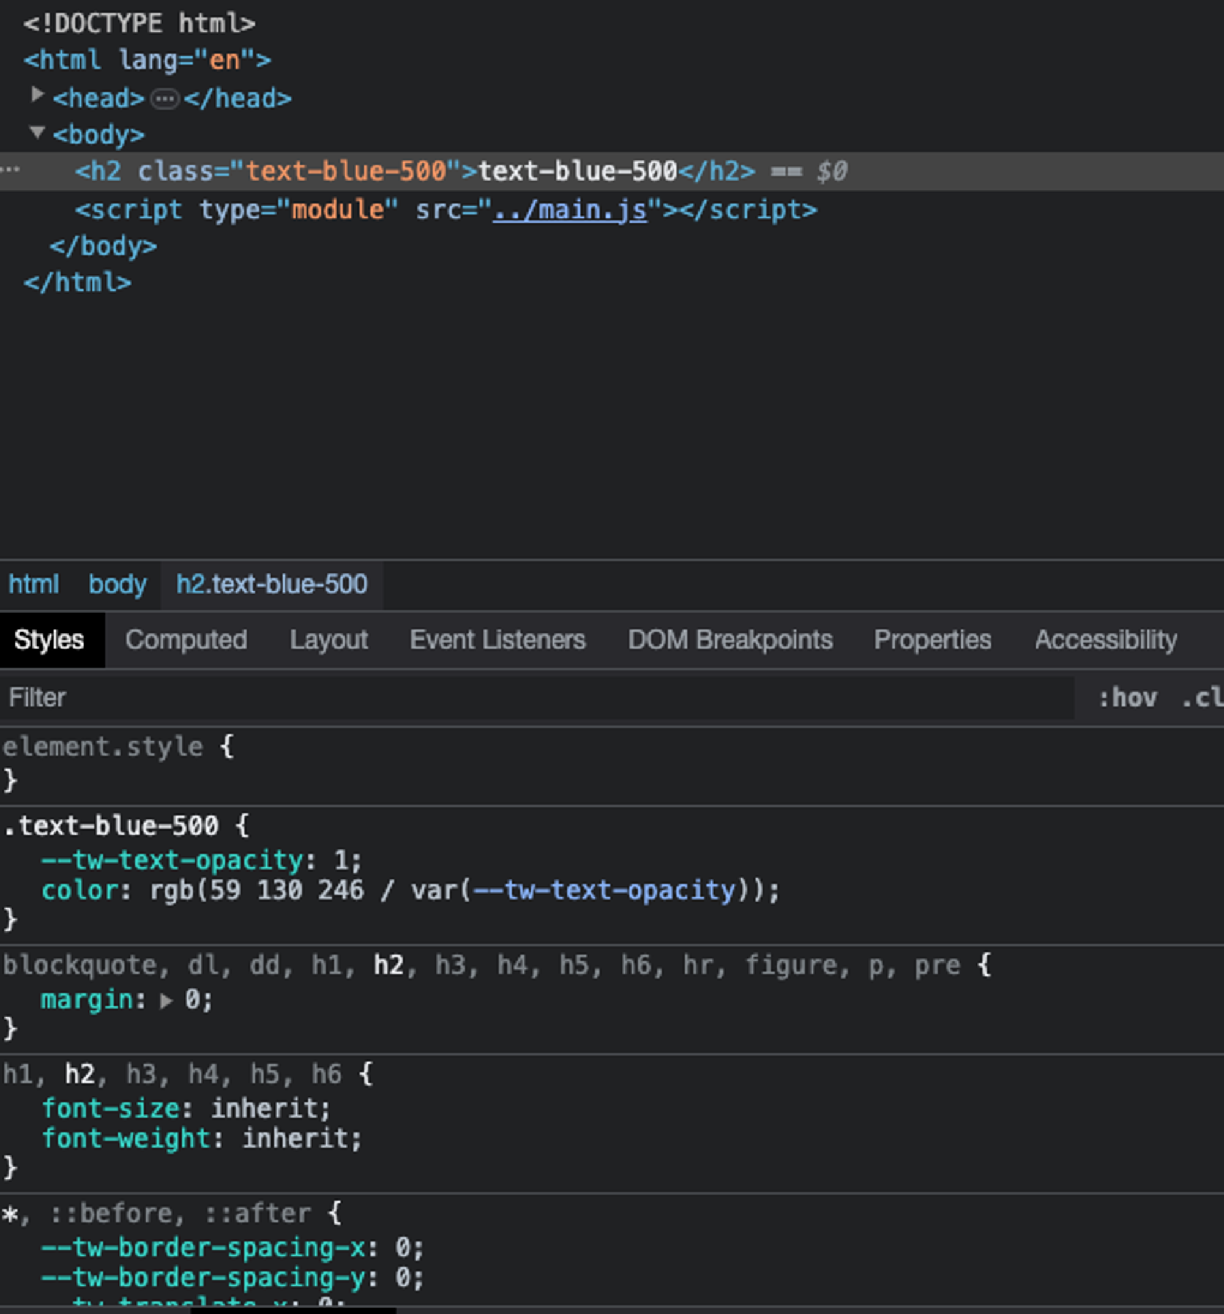Click the .text-blue-500 rule selector

point(110,826)
